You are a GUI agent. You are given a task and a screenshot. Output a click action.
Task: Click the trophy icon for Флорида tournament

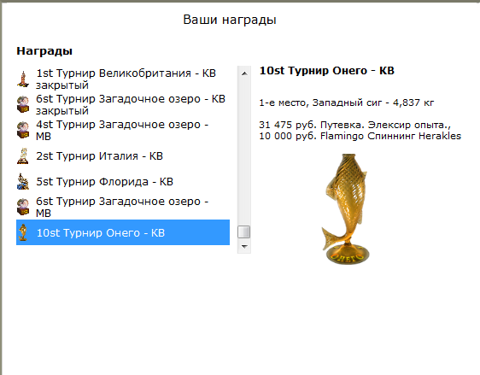(23, 181)
